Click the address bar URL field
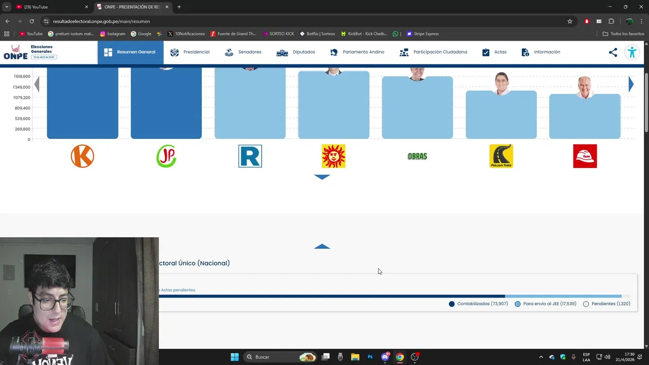The width and height of the screenshot is (649, 365). [304, 21]
